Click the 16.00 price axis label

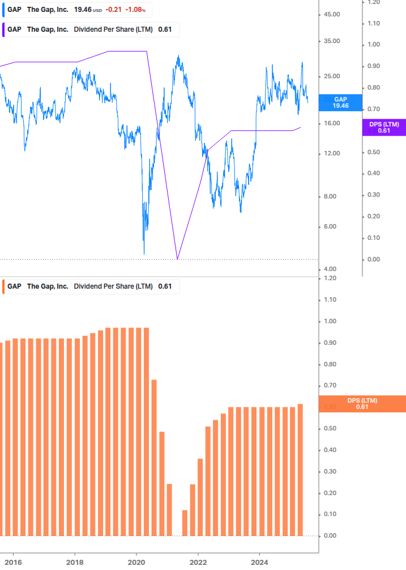click(x=332, y=124)
